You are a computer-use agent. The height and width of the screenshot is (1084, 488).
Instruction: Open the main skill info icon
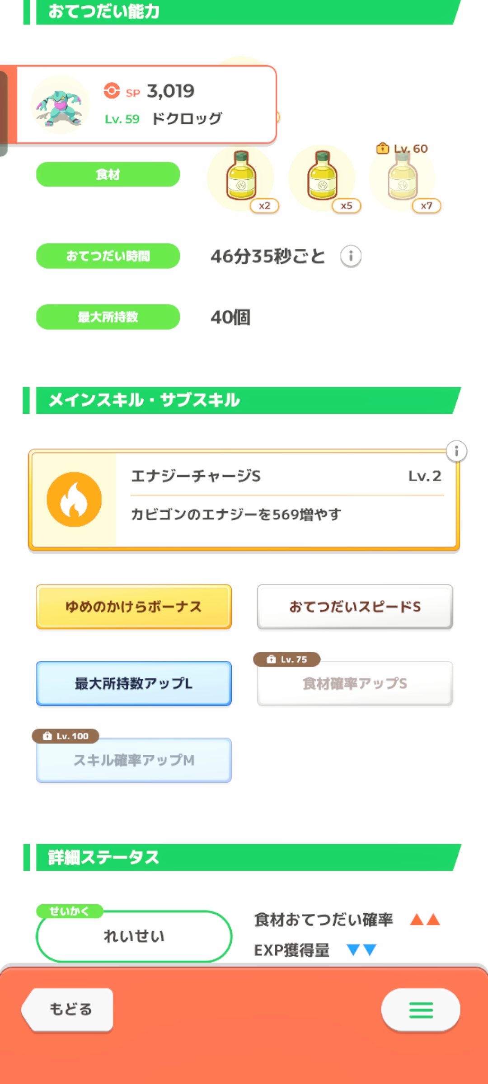pyautogui.click(x=456, y=451)
